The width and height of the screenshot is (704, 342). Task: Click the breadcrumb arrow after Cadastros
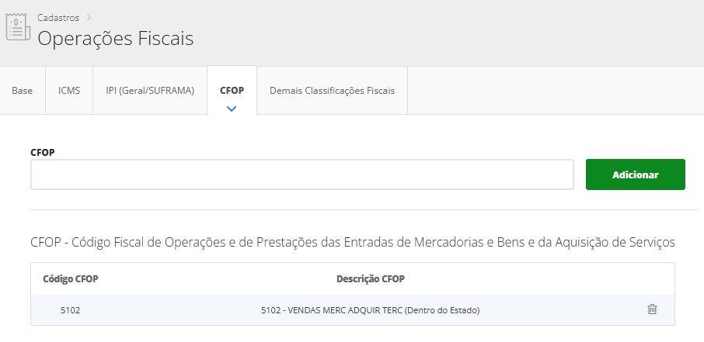pyautogui.click(x=89, y=17)
